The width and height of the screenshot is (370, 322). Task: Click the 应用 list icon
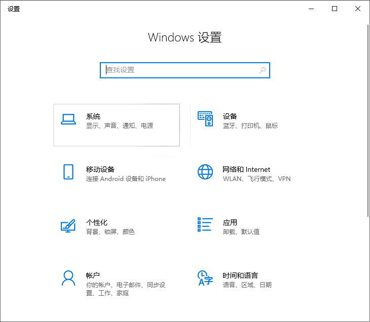coord(205,224)
